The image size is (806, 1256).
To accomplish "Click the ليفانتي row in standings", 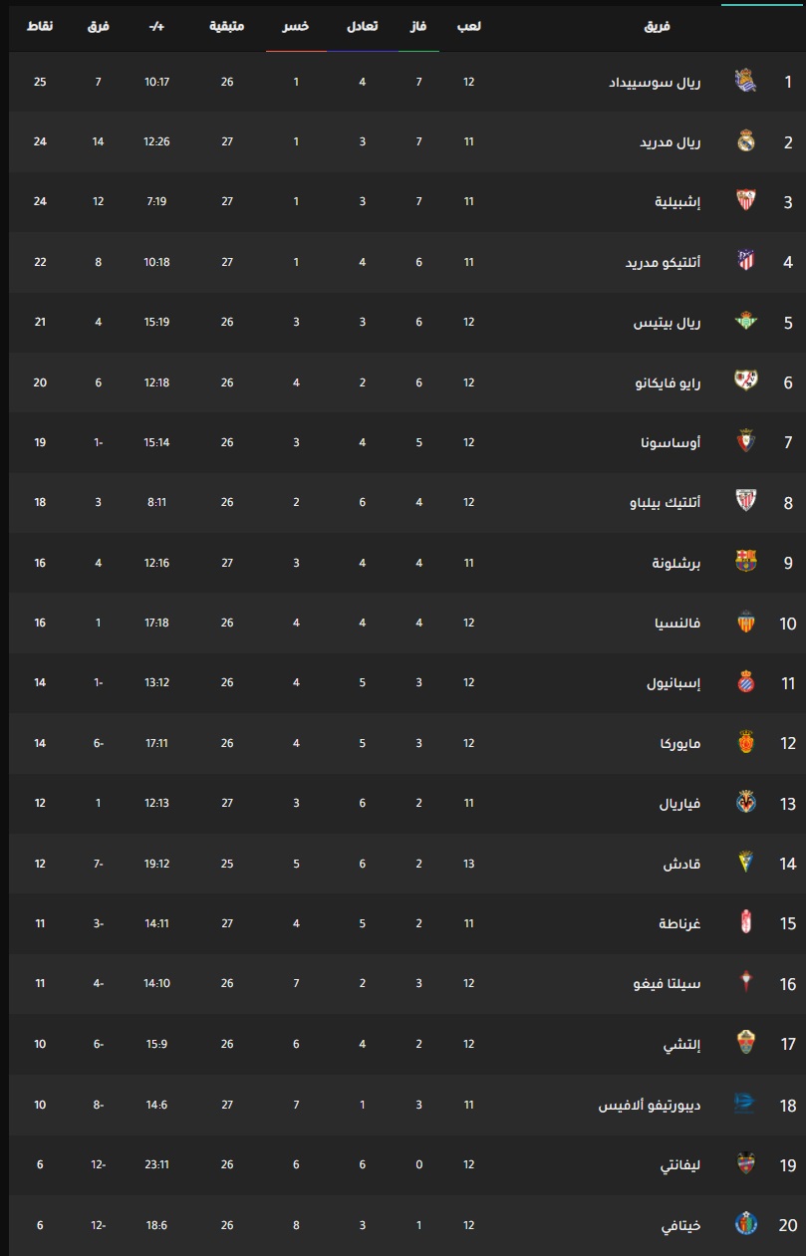I will click(x=403, y=1164).
